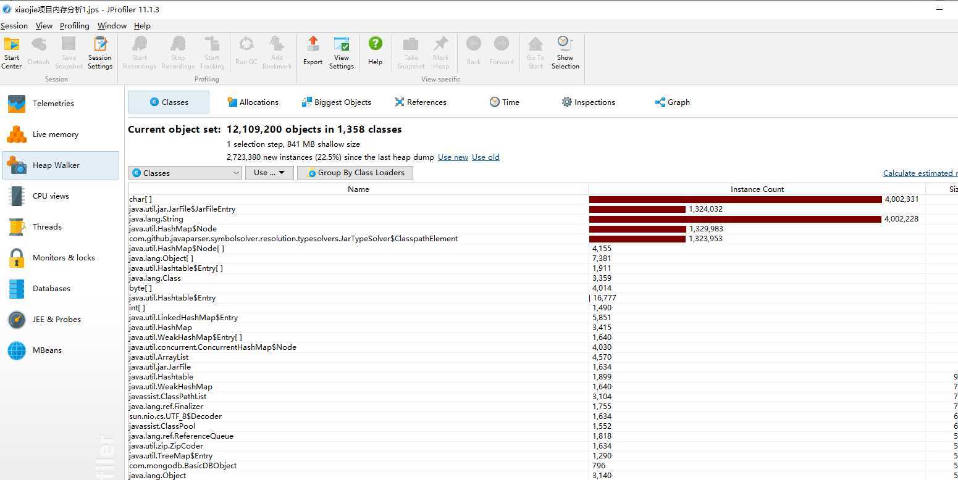Select the javassist.ClassPool row
958x480 pixels.
coord(543,426)
